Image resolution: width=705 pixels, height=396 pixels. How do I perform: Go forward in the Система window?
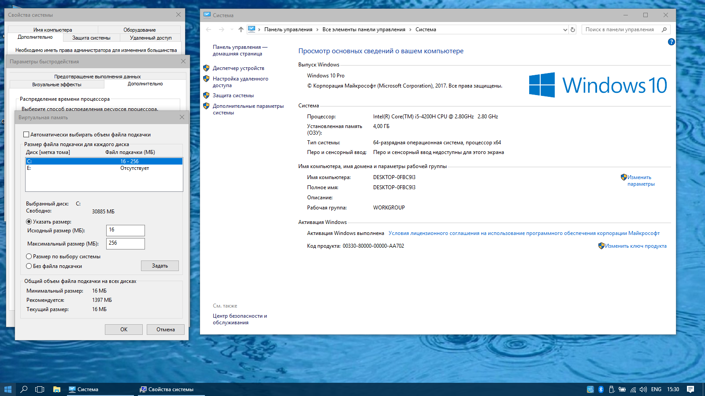[x=222, y=29]
